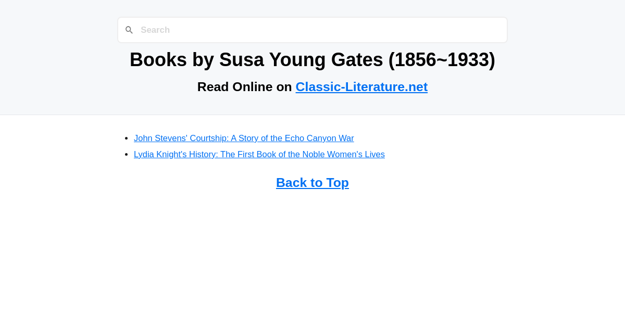Screen dimensions: 625x327
Task: Click the Read Online on subtitle text
Action: (245, 86)
